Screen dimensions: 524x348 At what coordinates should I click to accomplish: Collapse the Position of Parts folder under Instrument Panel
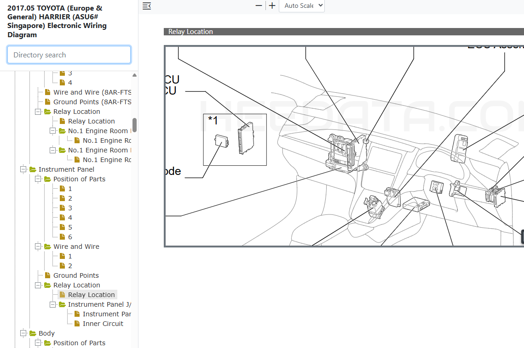coord(38,179)
